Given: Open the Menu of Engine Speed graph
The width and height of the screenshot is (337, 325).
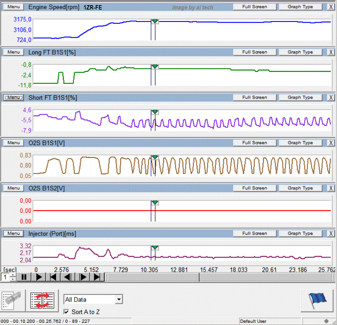Looking at the screenshot, I should (x=14, y=7).
